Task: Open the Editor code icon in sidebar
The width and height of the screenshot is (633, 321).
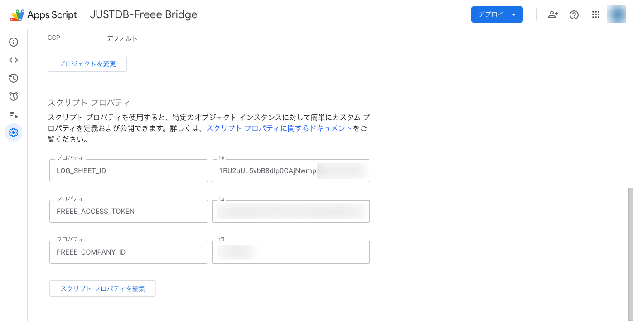Action: (14, 60)
